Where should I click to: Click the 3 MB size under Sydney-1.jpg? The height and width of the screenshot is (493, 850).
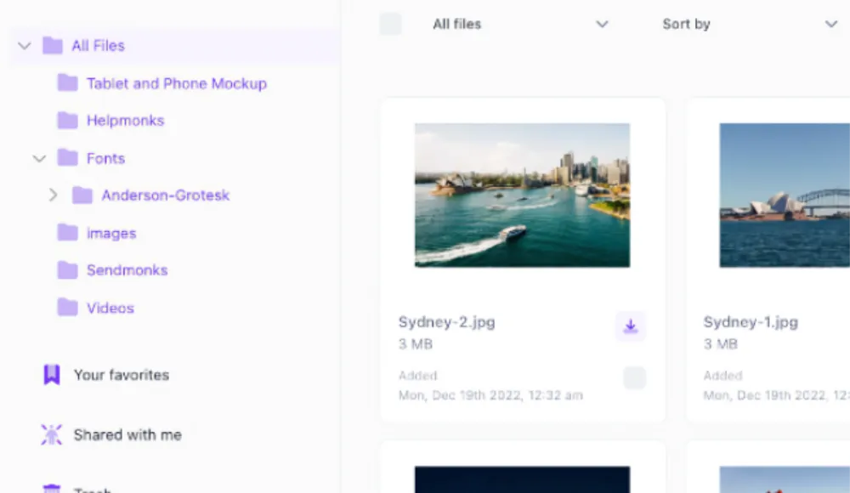[721, 344]
